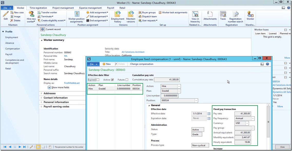This screenshot has width=292, height=151.
Task: Switch to the Payroll ribbon tab
Action: (111, 8)
